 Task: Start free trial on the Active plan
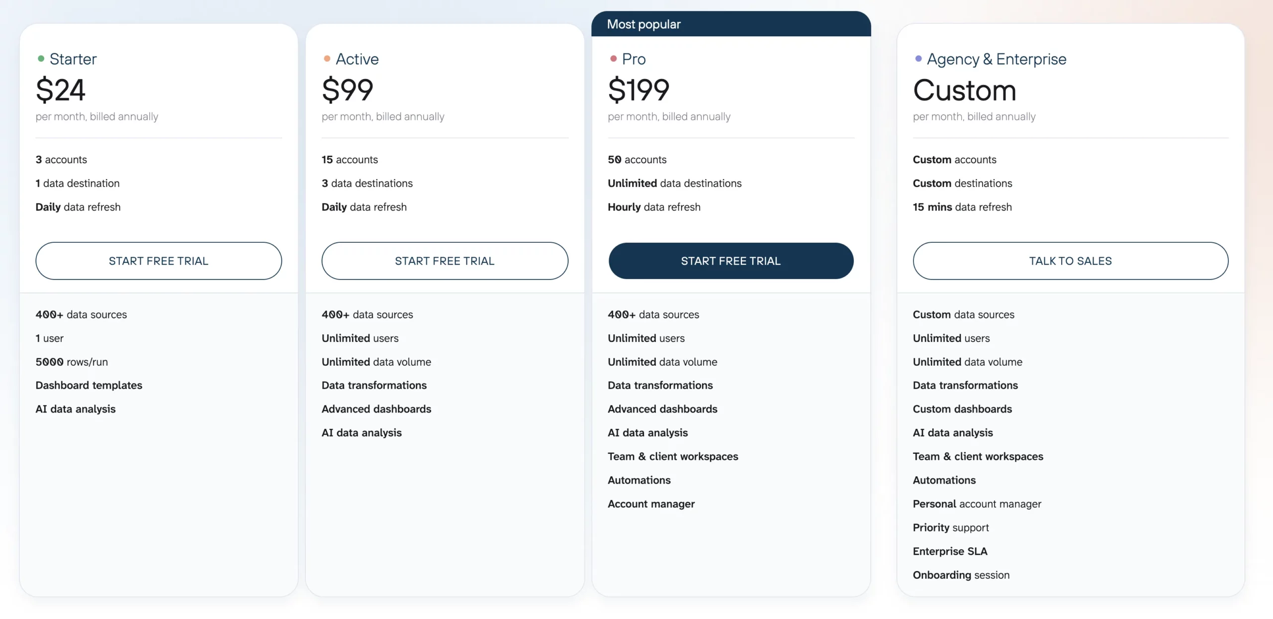[445, 261]
